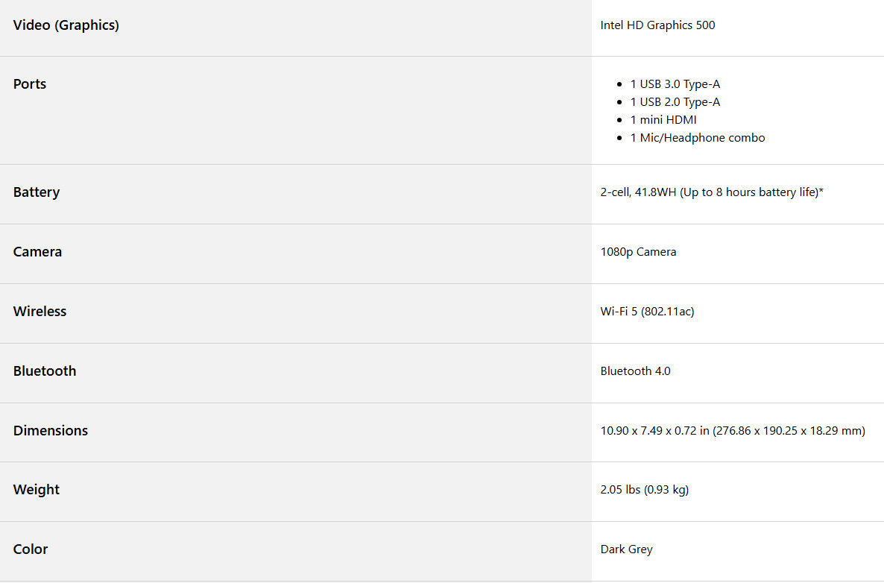Click the Dark Grey color value

pyautogui.click(x=626, y=549)
